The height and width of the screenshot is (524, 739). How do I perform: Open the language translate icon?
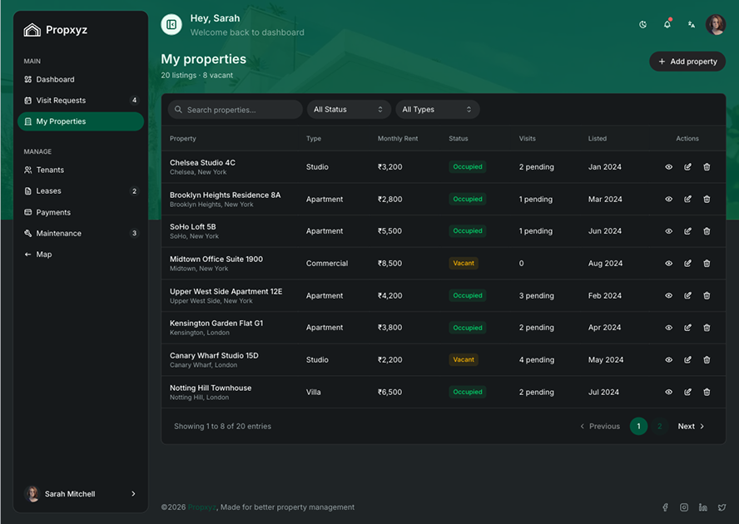point(691,24)
